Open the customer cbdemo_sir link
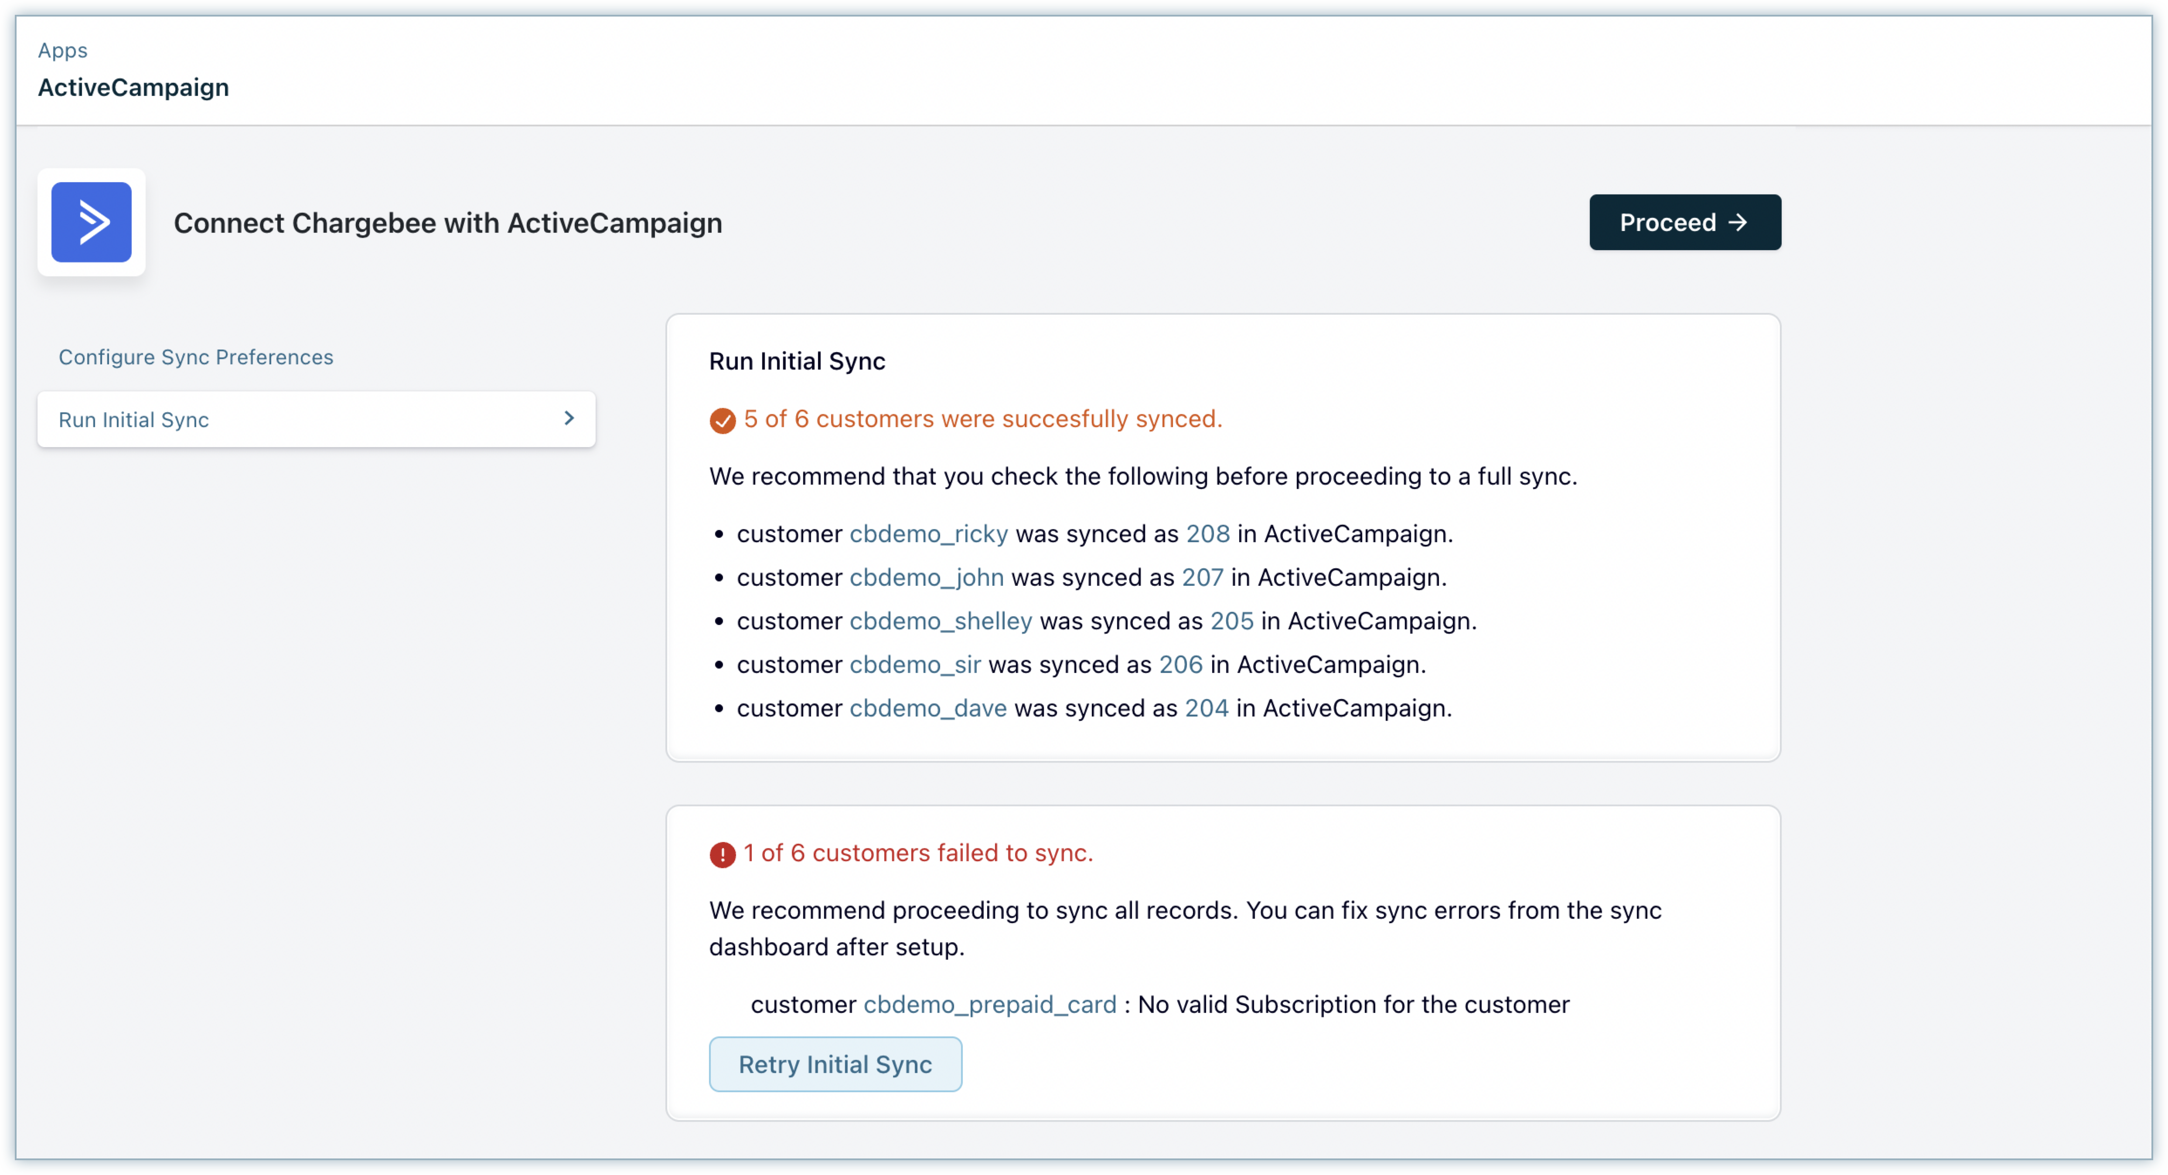 [x=915, y=665]
